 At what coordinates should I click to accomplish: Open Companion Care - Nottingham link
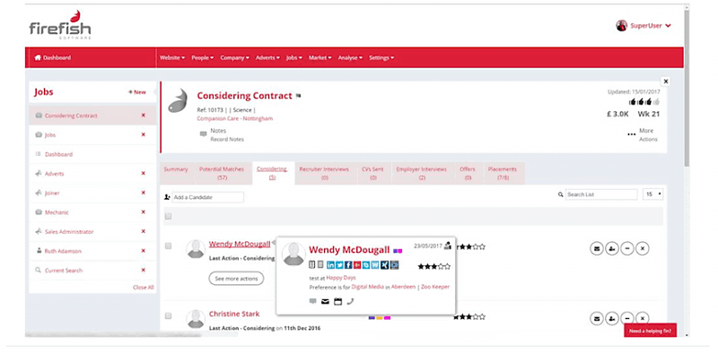pyautogui.click(x=235, y=118)
